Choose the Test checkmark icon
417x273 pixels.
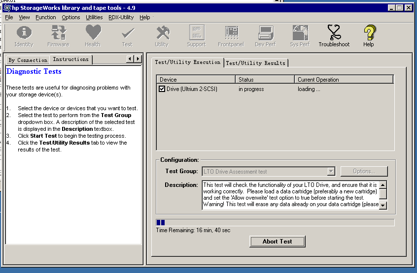[x=127, y=36]
